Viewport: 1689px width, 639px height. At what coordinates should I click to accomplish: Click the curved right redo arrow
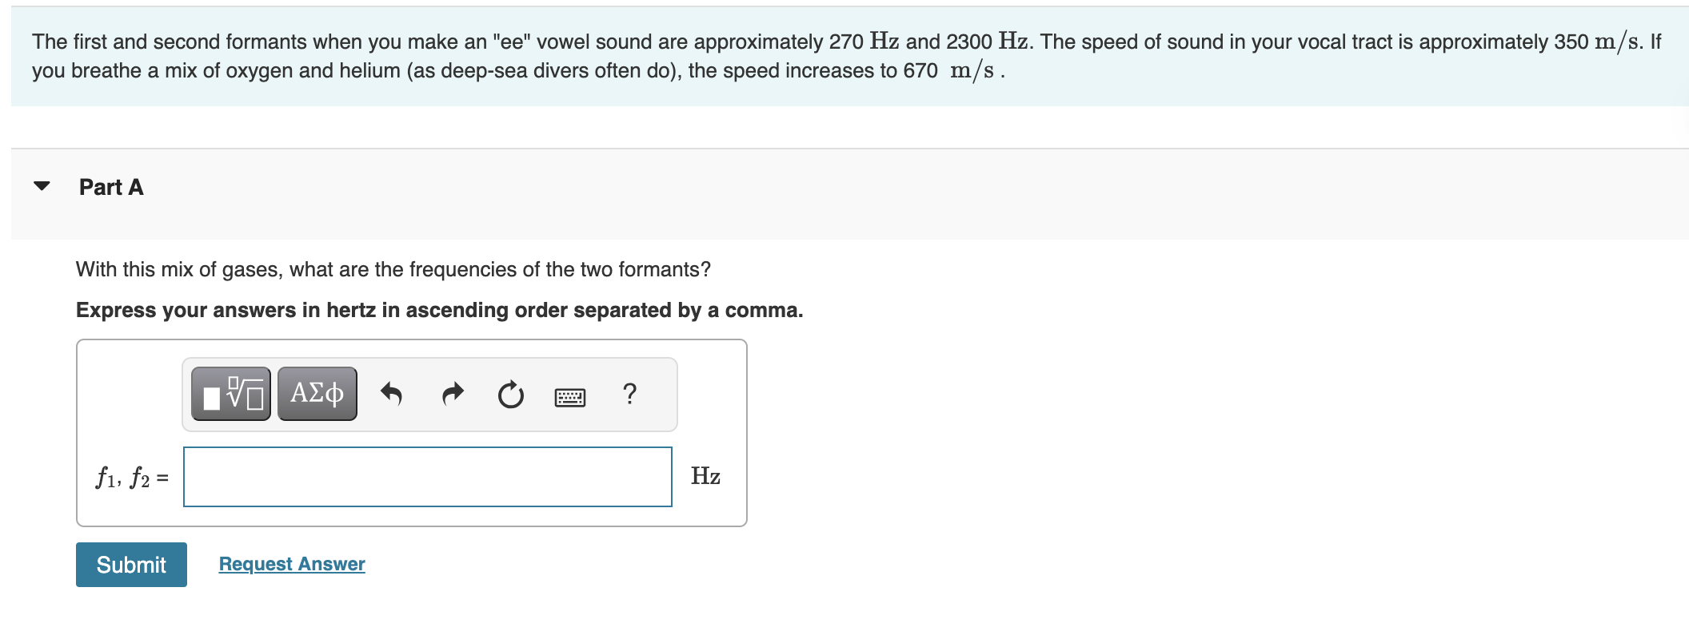(x=452, y=393)
